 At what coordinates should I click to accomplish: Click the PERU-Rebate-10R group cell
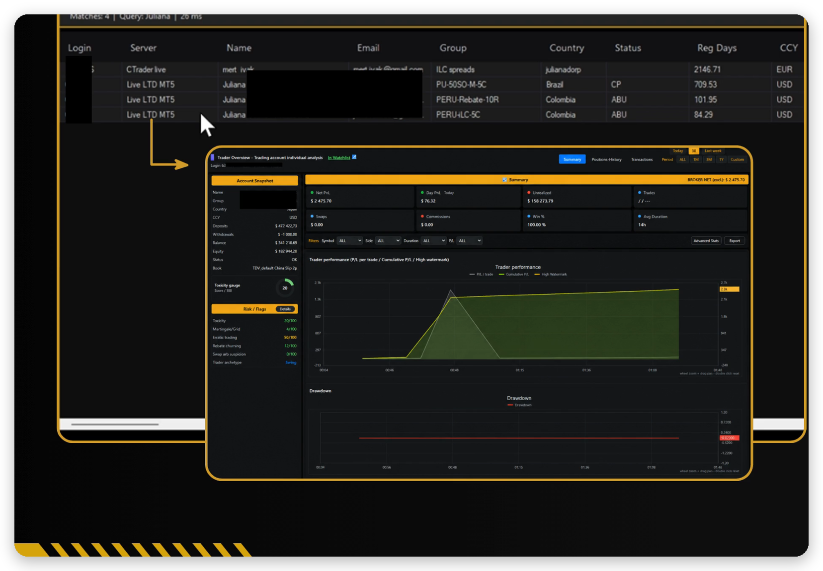(x=467, y=99)
